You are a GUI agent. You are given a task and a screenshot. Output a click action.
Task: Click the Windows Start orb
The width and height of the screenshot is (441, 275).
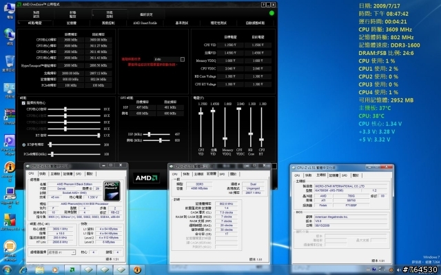(7, 270)
